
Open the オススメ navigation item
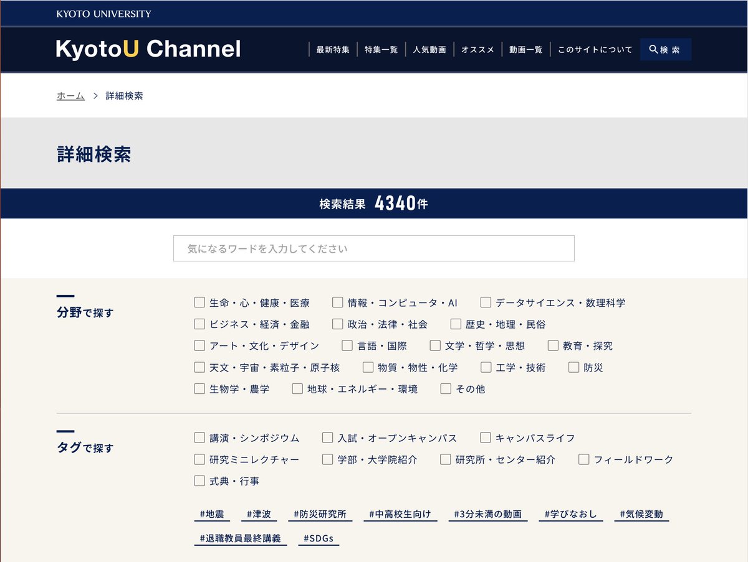click(x=477, y=50)
